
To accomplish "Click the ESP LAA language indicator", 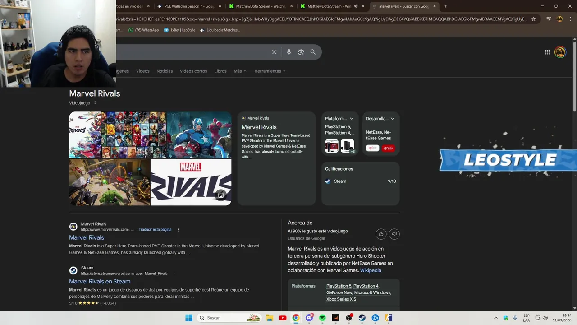I will coord(527,318).
